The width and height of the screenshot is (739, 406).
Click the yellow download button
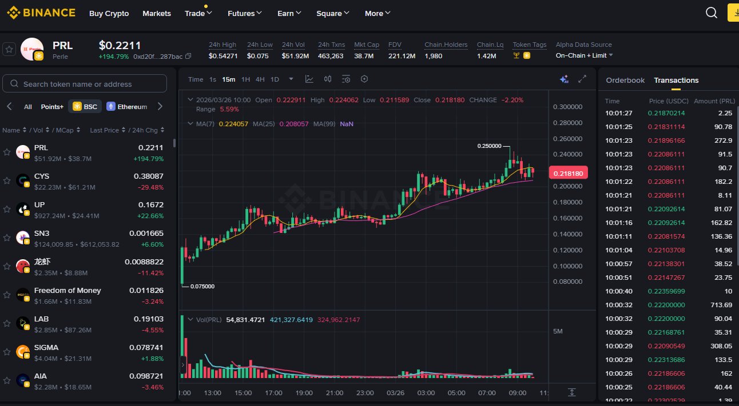pyautogui.click(x=733, y=13)
